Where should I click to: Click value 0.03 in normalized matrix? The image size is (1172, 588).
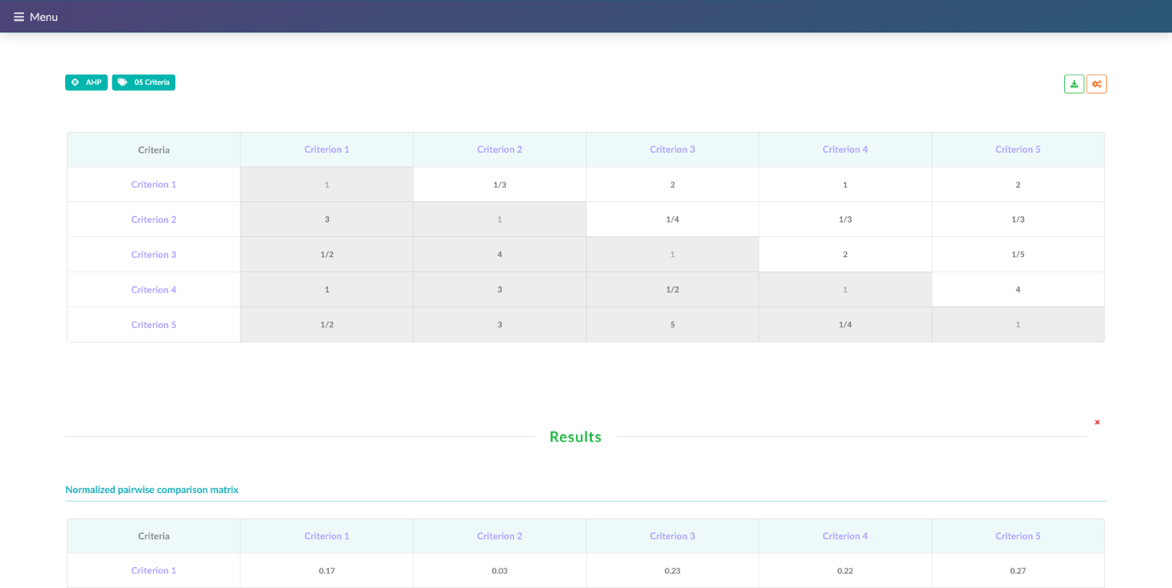500,571
